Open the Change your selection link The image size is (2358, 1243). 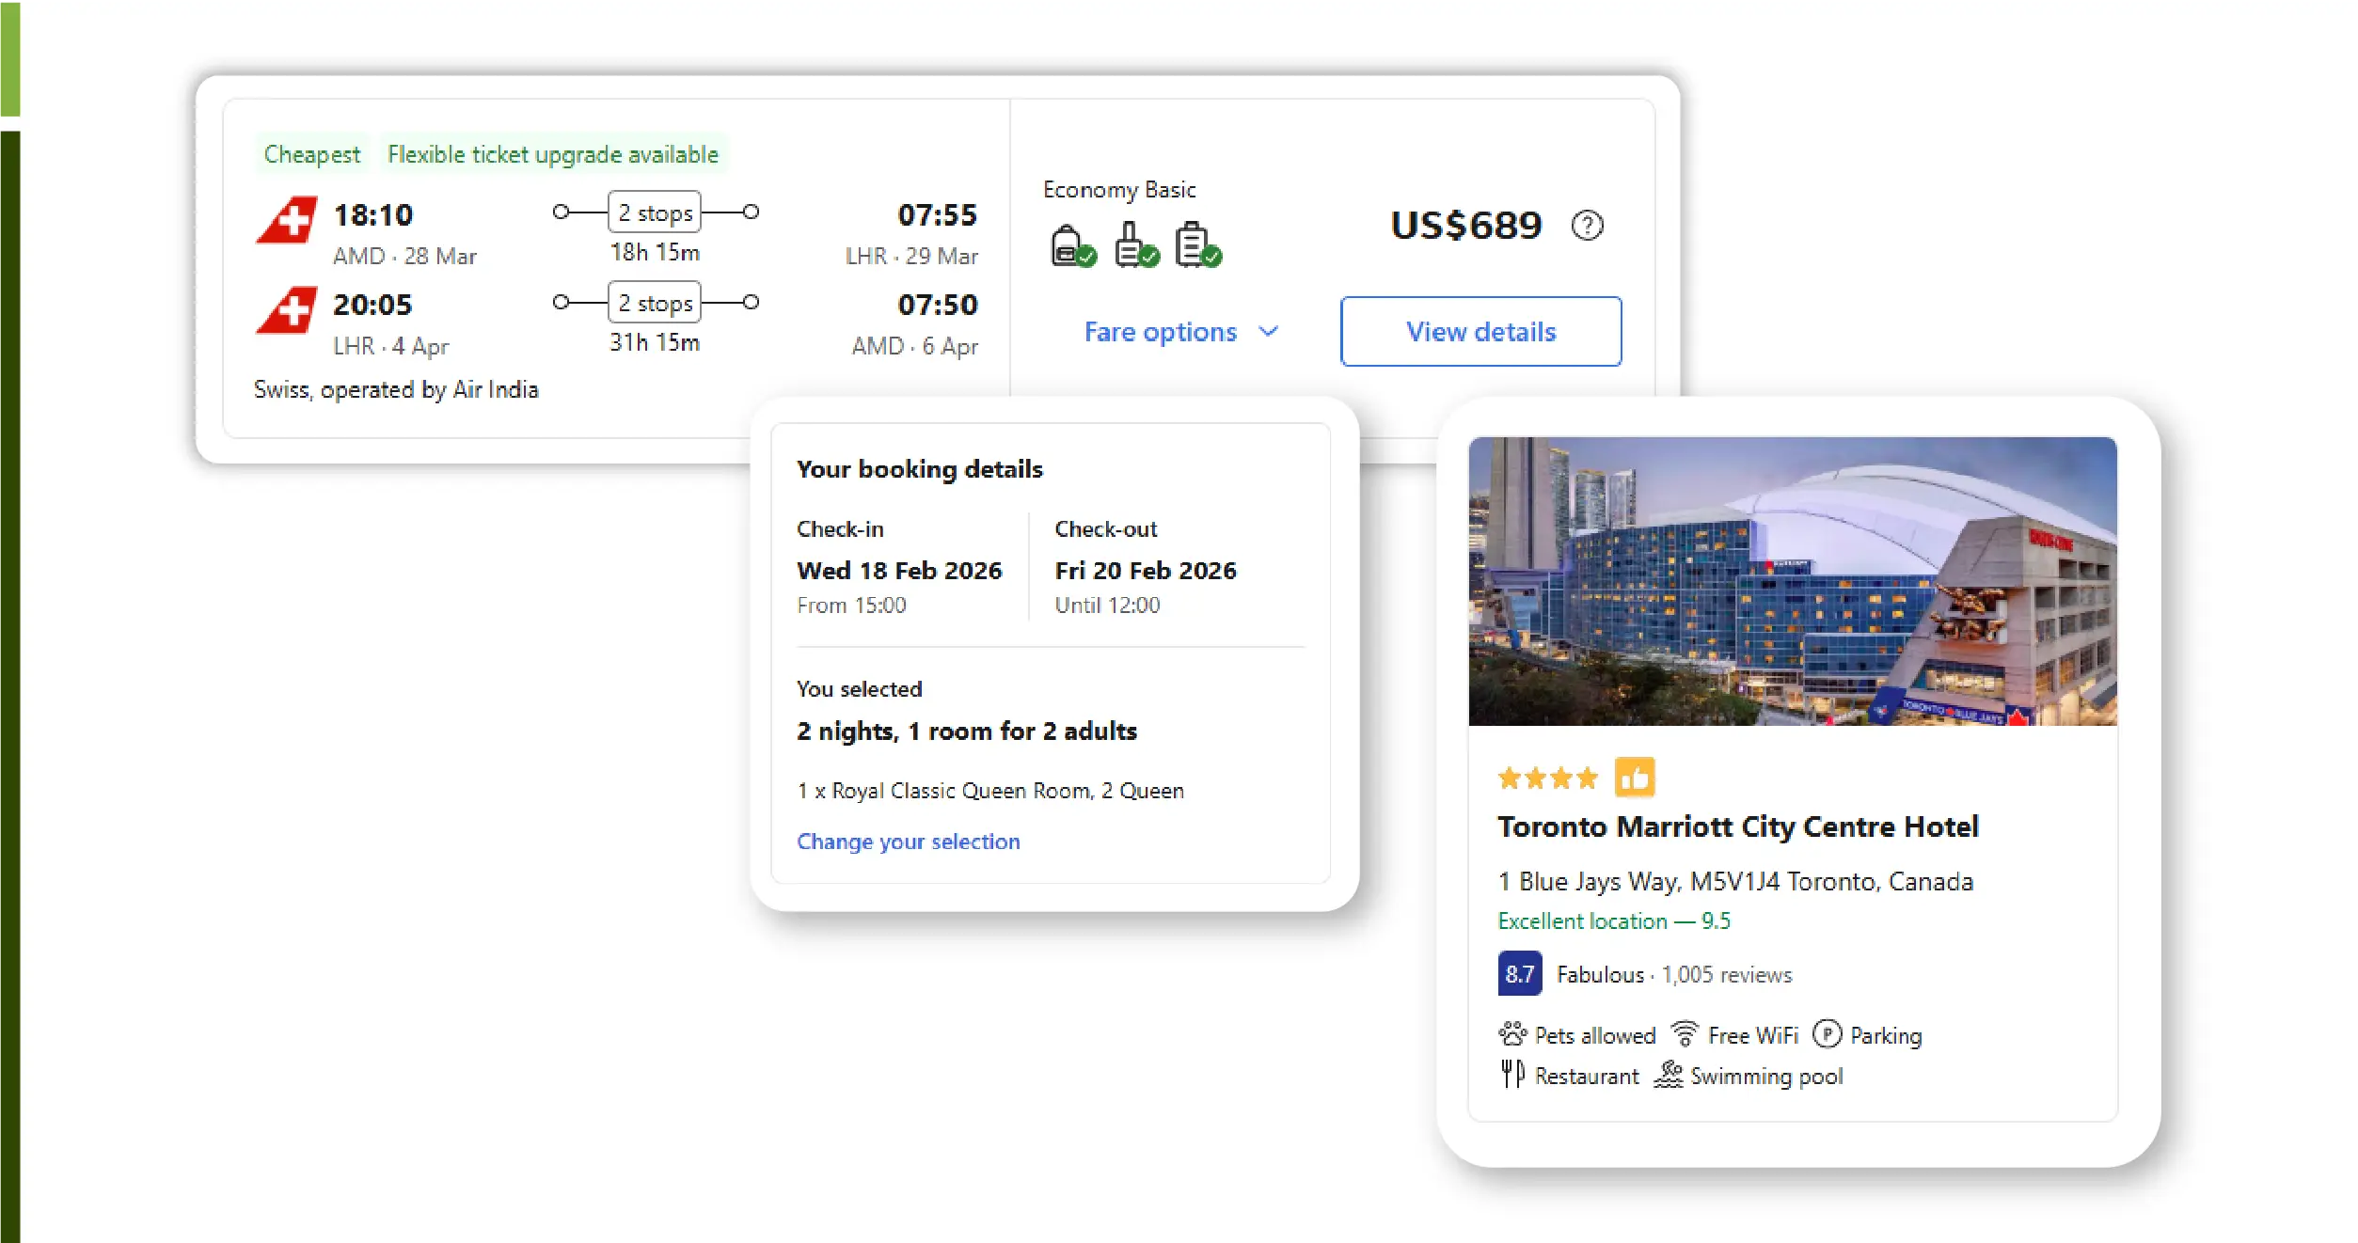click(908, 841)
